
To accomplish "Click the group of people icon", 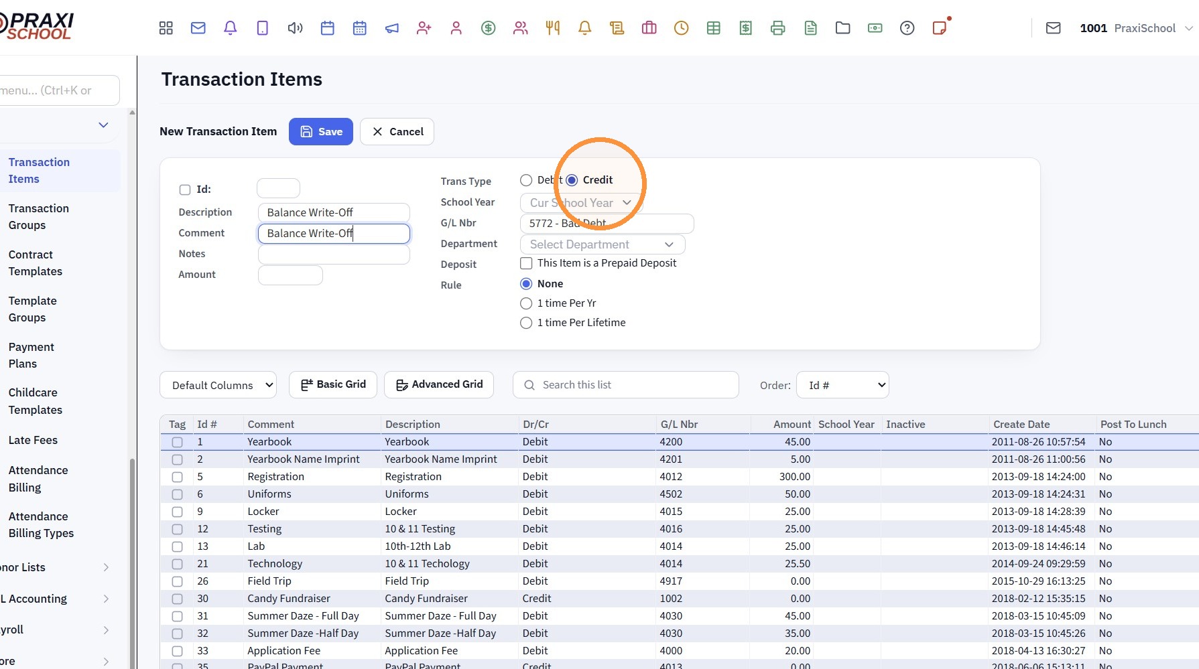I will point(521,28).
